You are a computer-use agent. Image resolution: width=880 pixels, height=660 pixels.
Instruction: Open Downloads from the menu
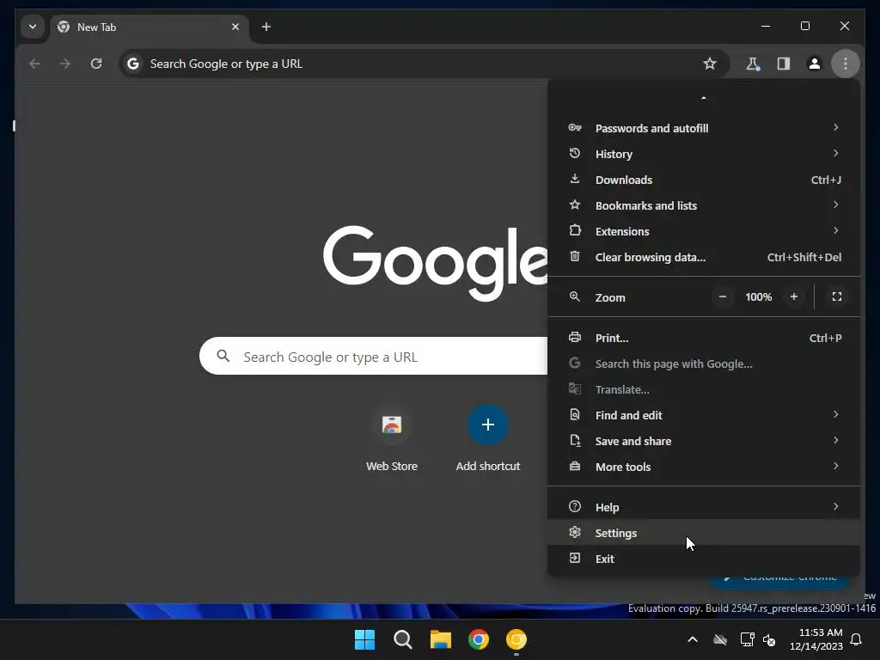pos(704,180)
